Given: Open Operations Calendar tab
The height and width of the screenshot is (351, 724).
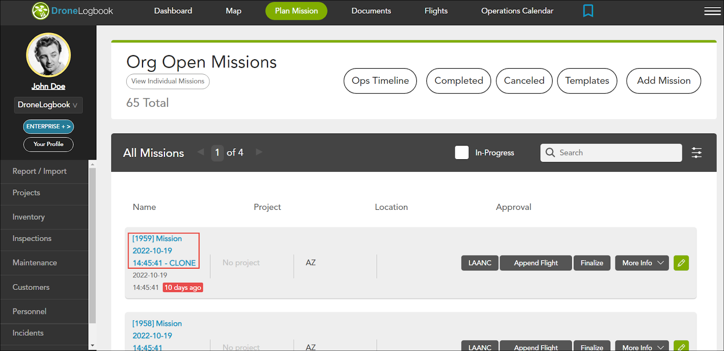Looking at the screenshot, I should (x=517, y=11).
